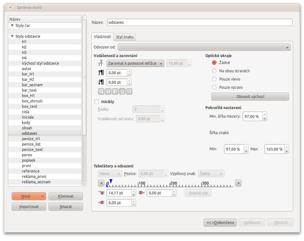Screen dimensions: 304x241
Task: Select the penize_list style
Action: click(31, 144)
